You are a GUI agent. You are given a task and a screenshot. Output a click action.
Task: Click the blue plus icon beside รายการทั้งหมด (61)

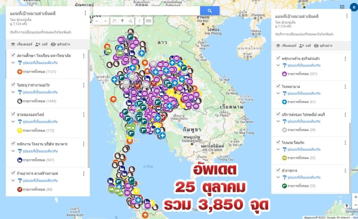click(x=284, y=102)
